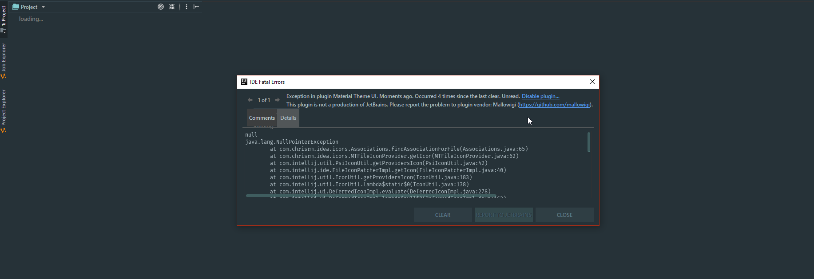Open the Project Explorer side tool tab

pyautogui.click(x=4, y=111)
